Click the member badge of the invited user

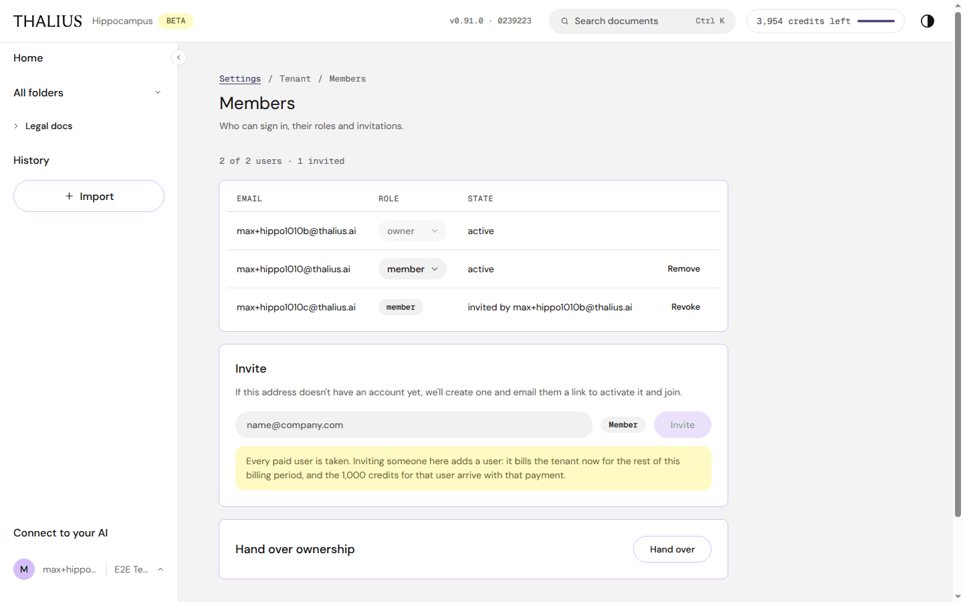point(401,307)
